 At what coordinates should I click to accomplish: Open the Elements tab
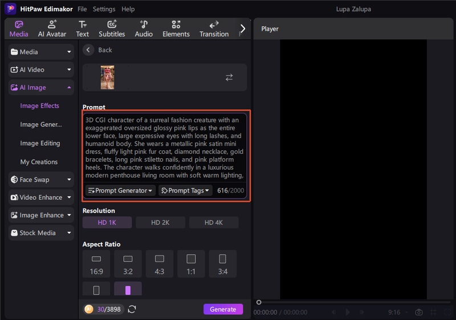click(176, 28)
